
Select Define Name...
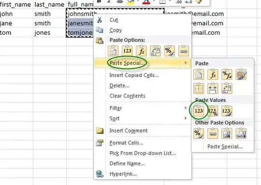tap(127, 164)
